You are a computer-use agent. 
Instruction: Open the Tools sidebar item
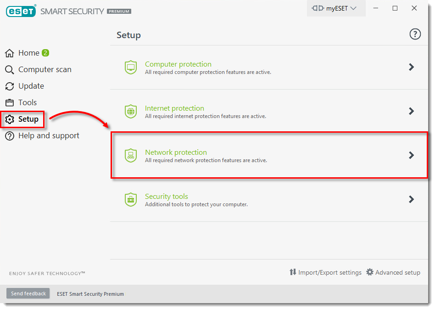pos(27,103)
